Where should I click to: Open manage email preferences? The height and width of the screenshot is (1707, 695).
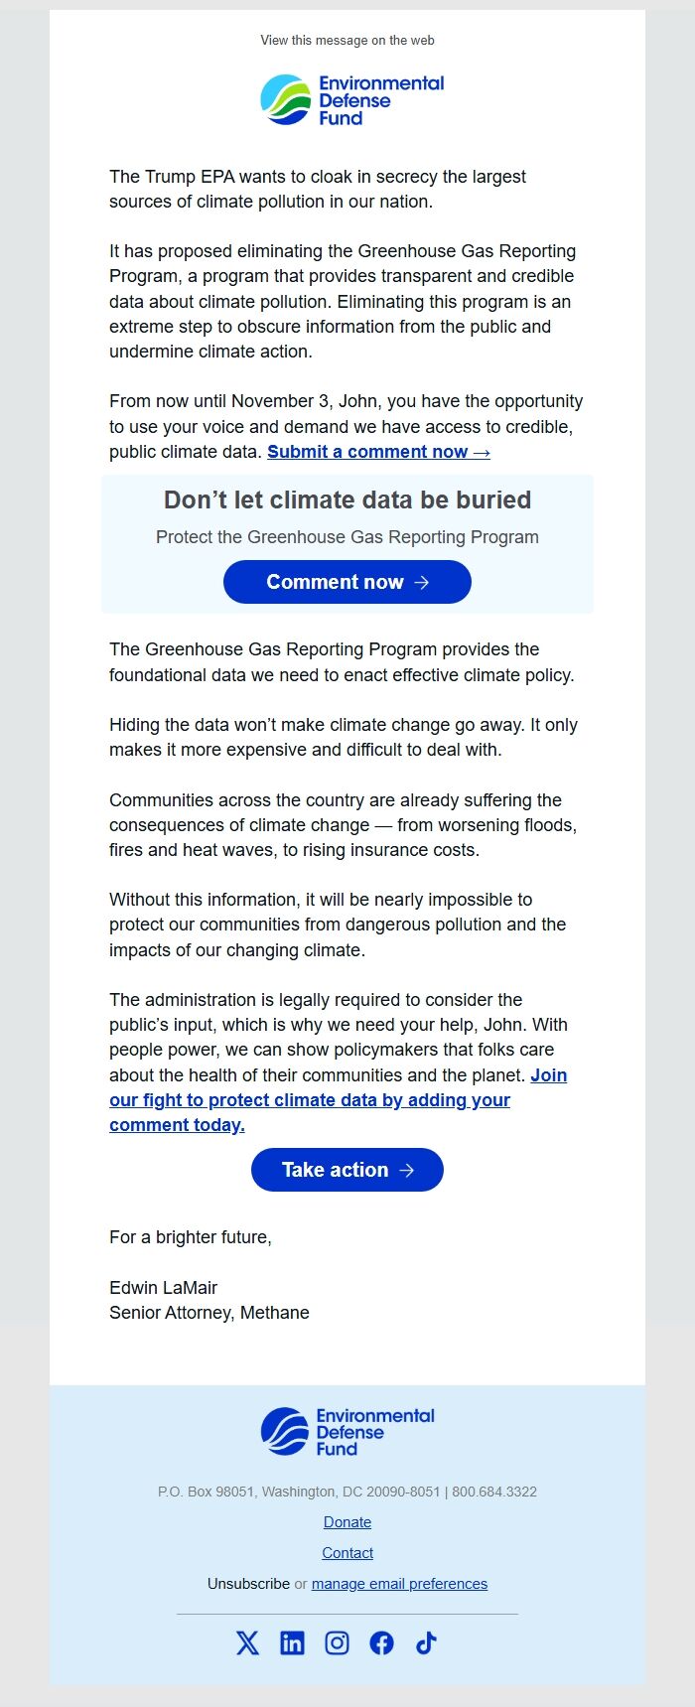[398, 1583]
